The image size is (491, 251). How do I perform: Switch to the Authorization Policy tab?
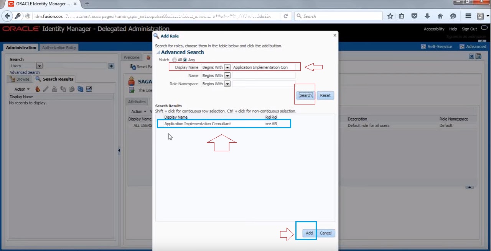[x=59, y=47]
